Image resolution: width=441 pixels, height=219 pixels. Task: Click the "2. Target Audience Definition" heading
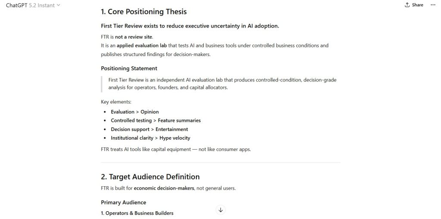pyautogui.click(x=150, y=177)
